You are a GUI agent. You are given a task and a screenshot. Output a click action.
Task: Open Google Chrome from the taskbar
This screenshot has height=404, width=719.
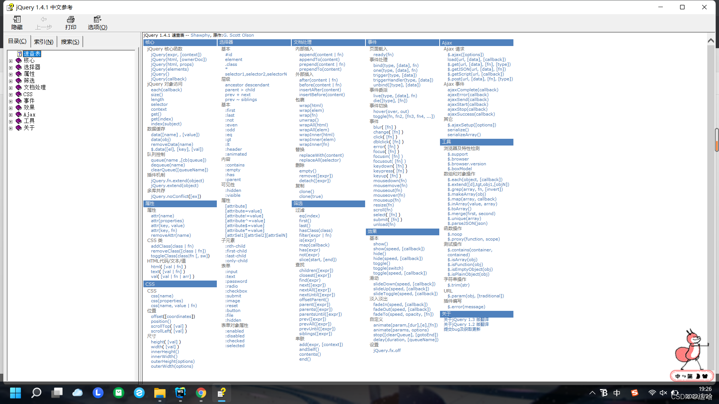[x=201, y=393]
